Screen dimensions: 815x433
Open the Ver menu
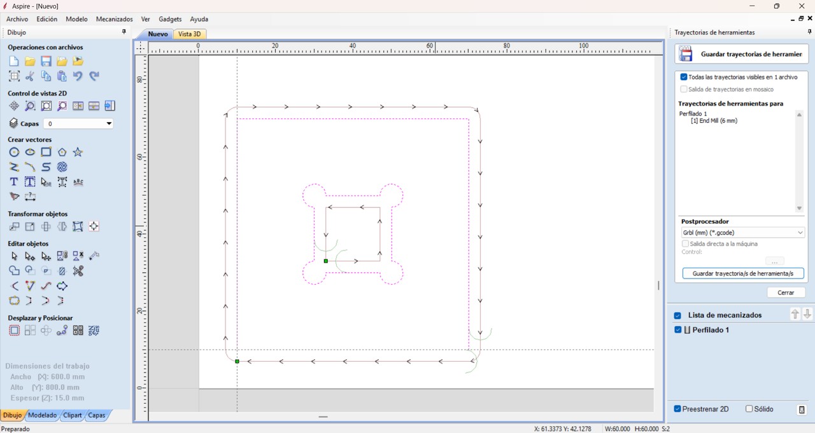[145, 19]
